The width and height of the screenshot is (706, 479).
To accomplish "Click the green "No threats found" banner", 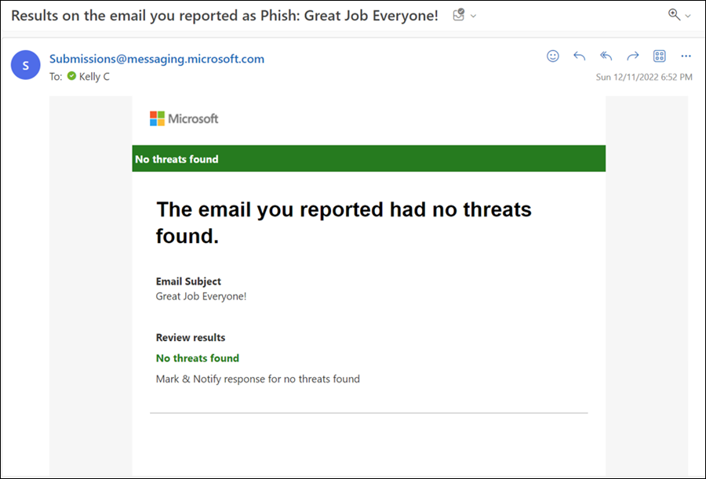I will [369, 158].
